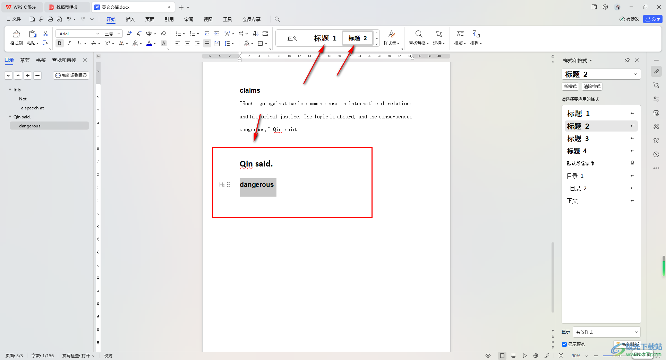Pin the styles pane with pin icon
The height and width of the screenshot is (360, 666).
click(x=627, y=60)
